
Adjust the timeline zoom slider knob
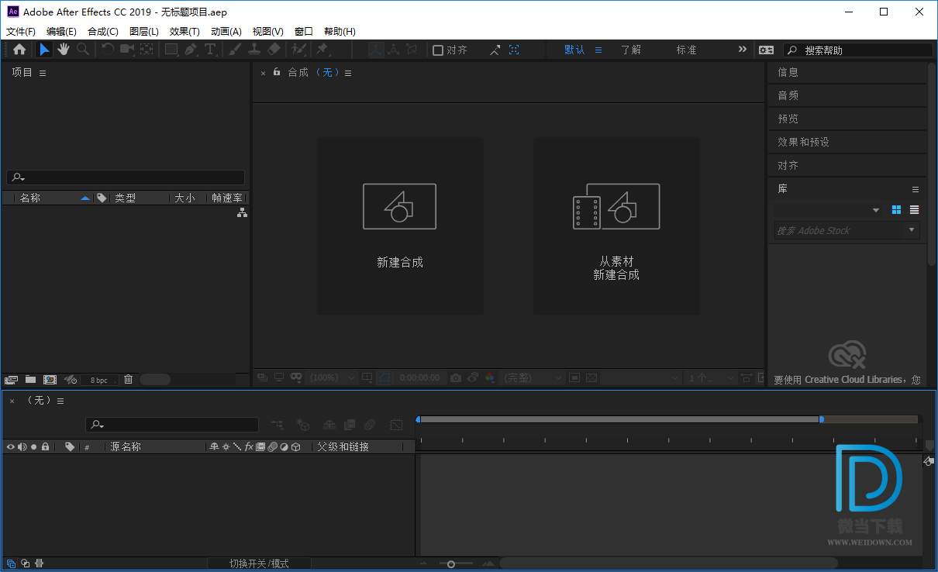[450, 563]
